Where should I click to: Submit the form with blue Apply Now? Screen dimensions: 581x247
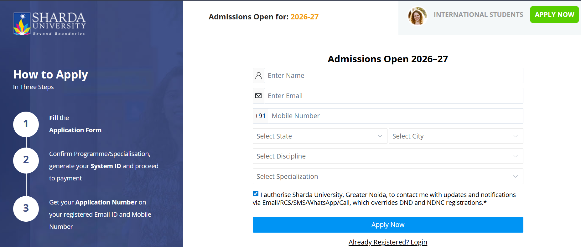pyautogui.click(x=388, y=225)
